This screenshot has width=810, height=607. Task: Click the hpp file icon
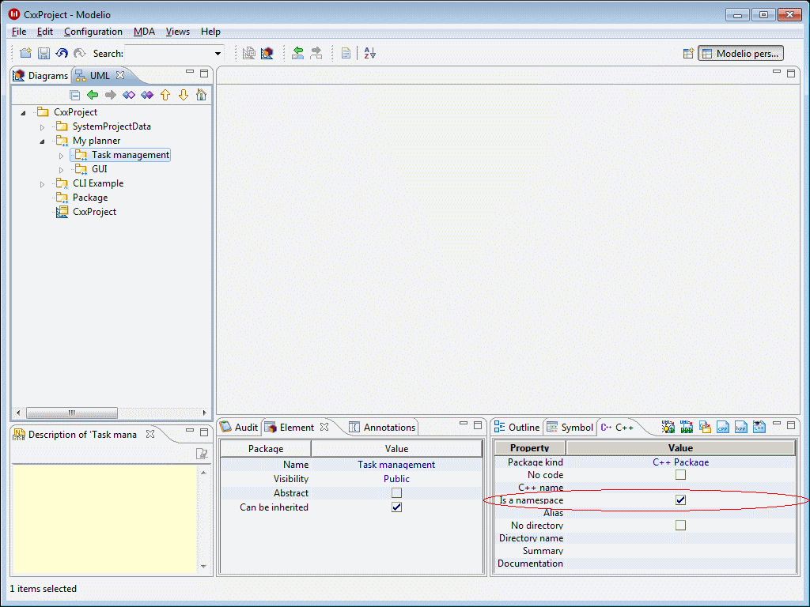pyautogui.click(x=740, y=427)
